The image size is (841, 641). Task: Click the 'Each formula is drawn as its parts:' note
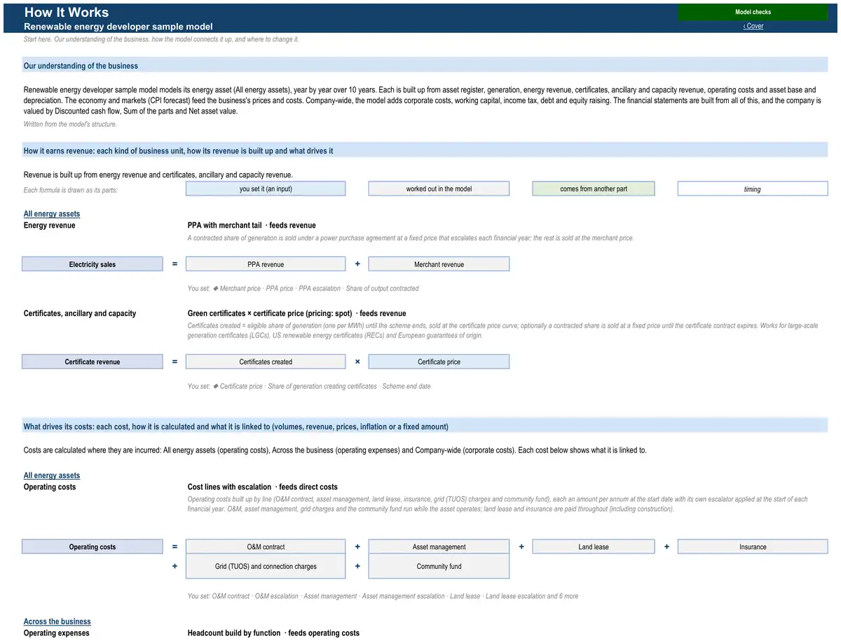pos(70,190)
